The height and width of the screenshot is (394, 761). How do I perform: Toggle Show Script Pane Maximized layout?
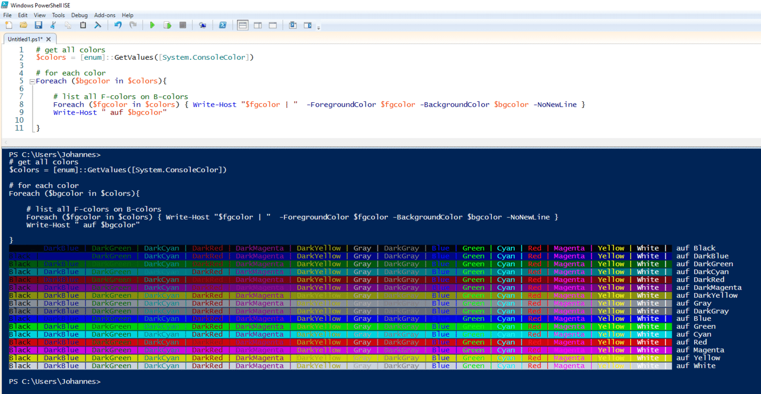(x=272, y=25)
